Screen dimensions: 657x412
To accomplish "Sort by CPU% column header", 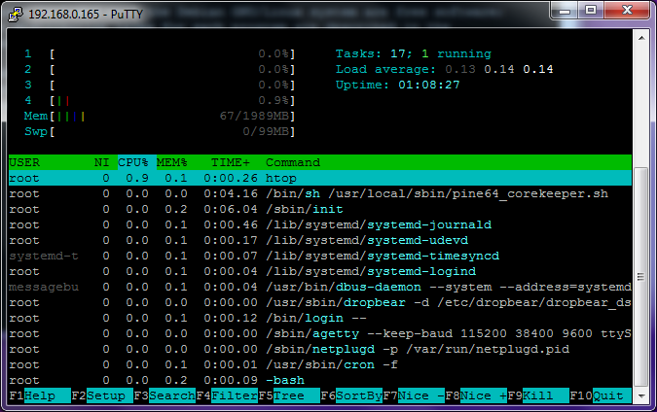I will point(132,162).
